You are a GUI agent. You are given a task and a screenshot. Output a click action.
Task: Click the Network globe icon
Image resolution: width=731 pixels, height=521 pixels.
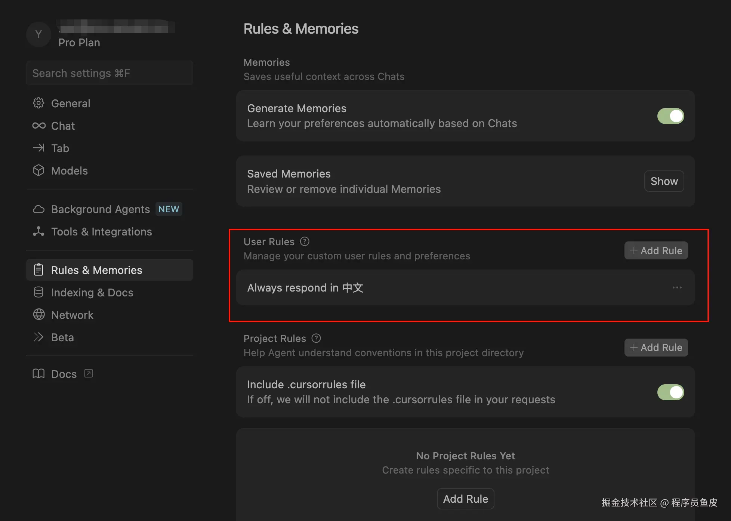39,315
